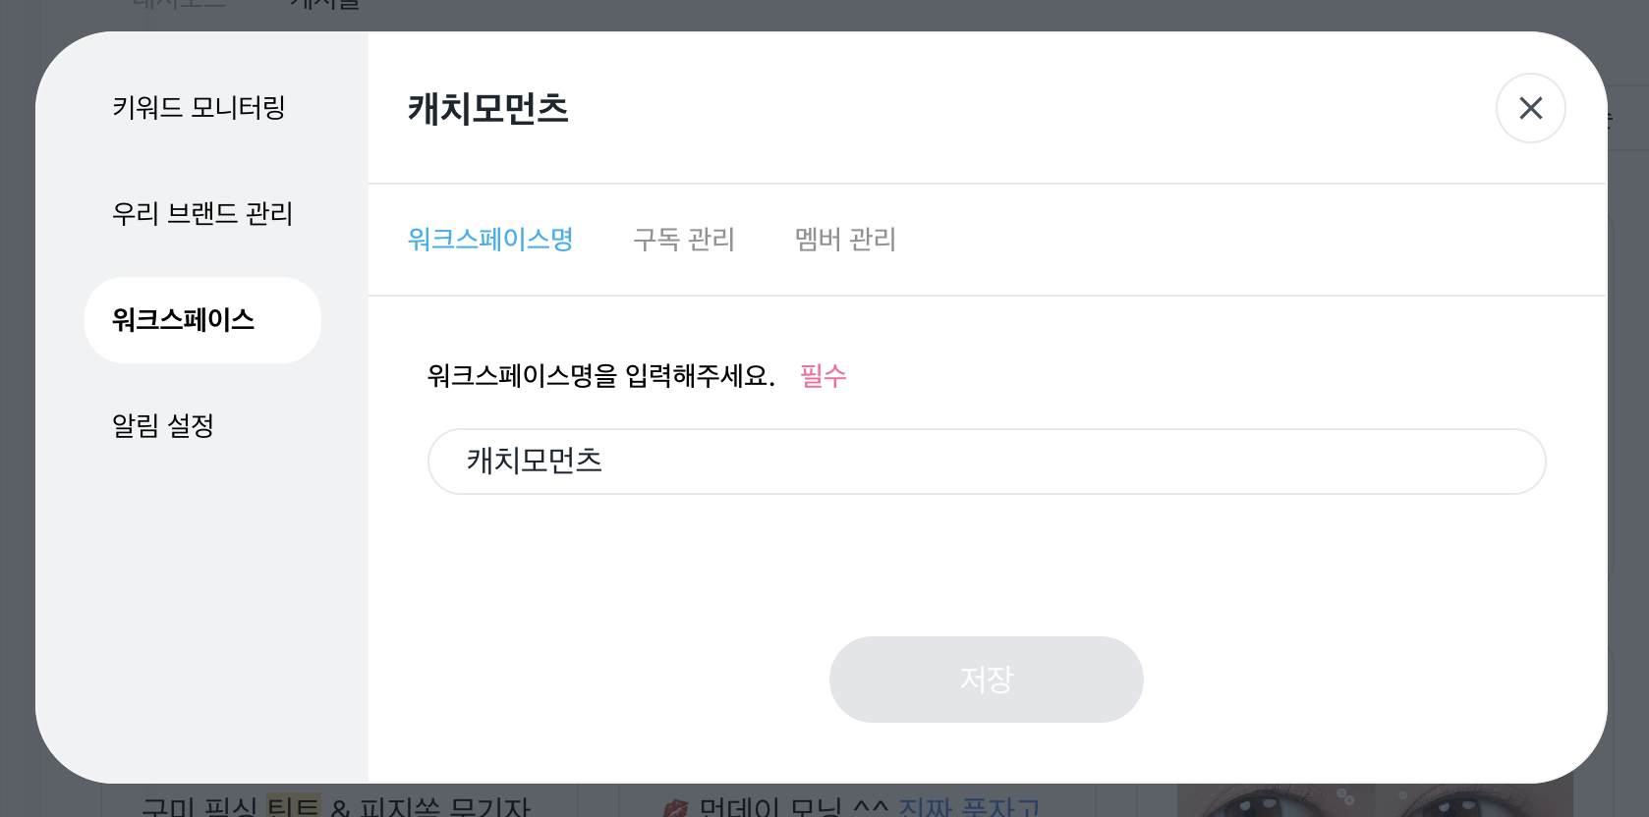Image resolution: width=1649 pixels, height=817 pixels.
Task: Open 키워드 모니터링 in the sidebar
Action: coord(199,107)
